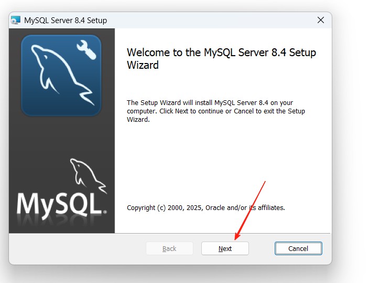Click the 'MySQL Server 8.4 Setup' window title
This screenshot has width=369, height=283.
[66, 20]
